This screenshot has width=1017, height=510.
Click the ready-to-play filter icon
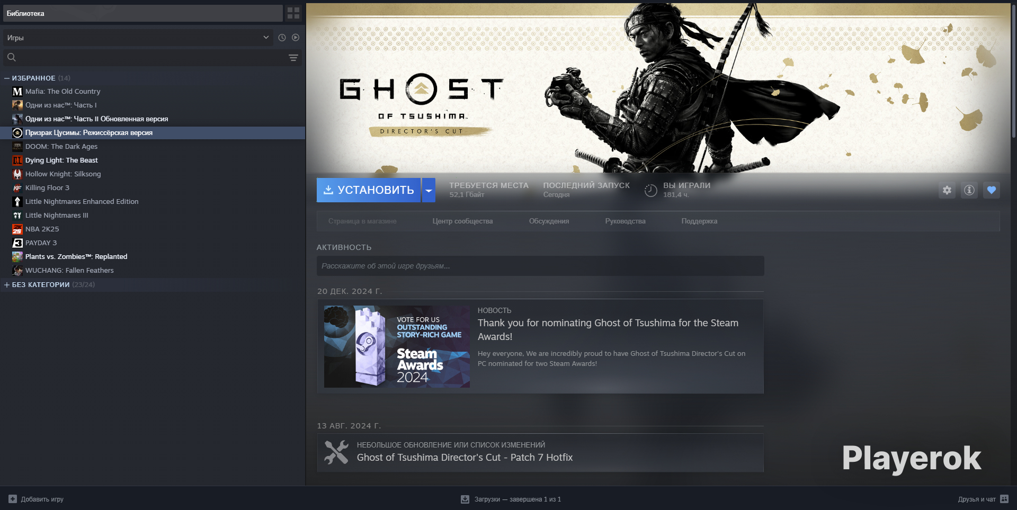(x=296, y=38)
